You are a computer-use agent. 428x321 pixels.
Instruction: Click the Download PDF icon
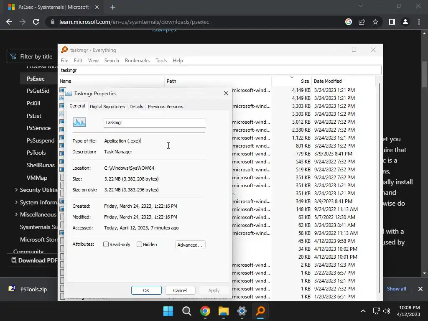click(x=14, y=260)
